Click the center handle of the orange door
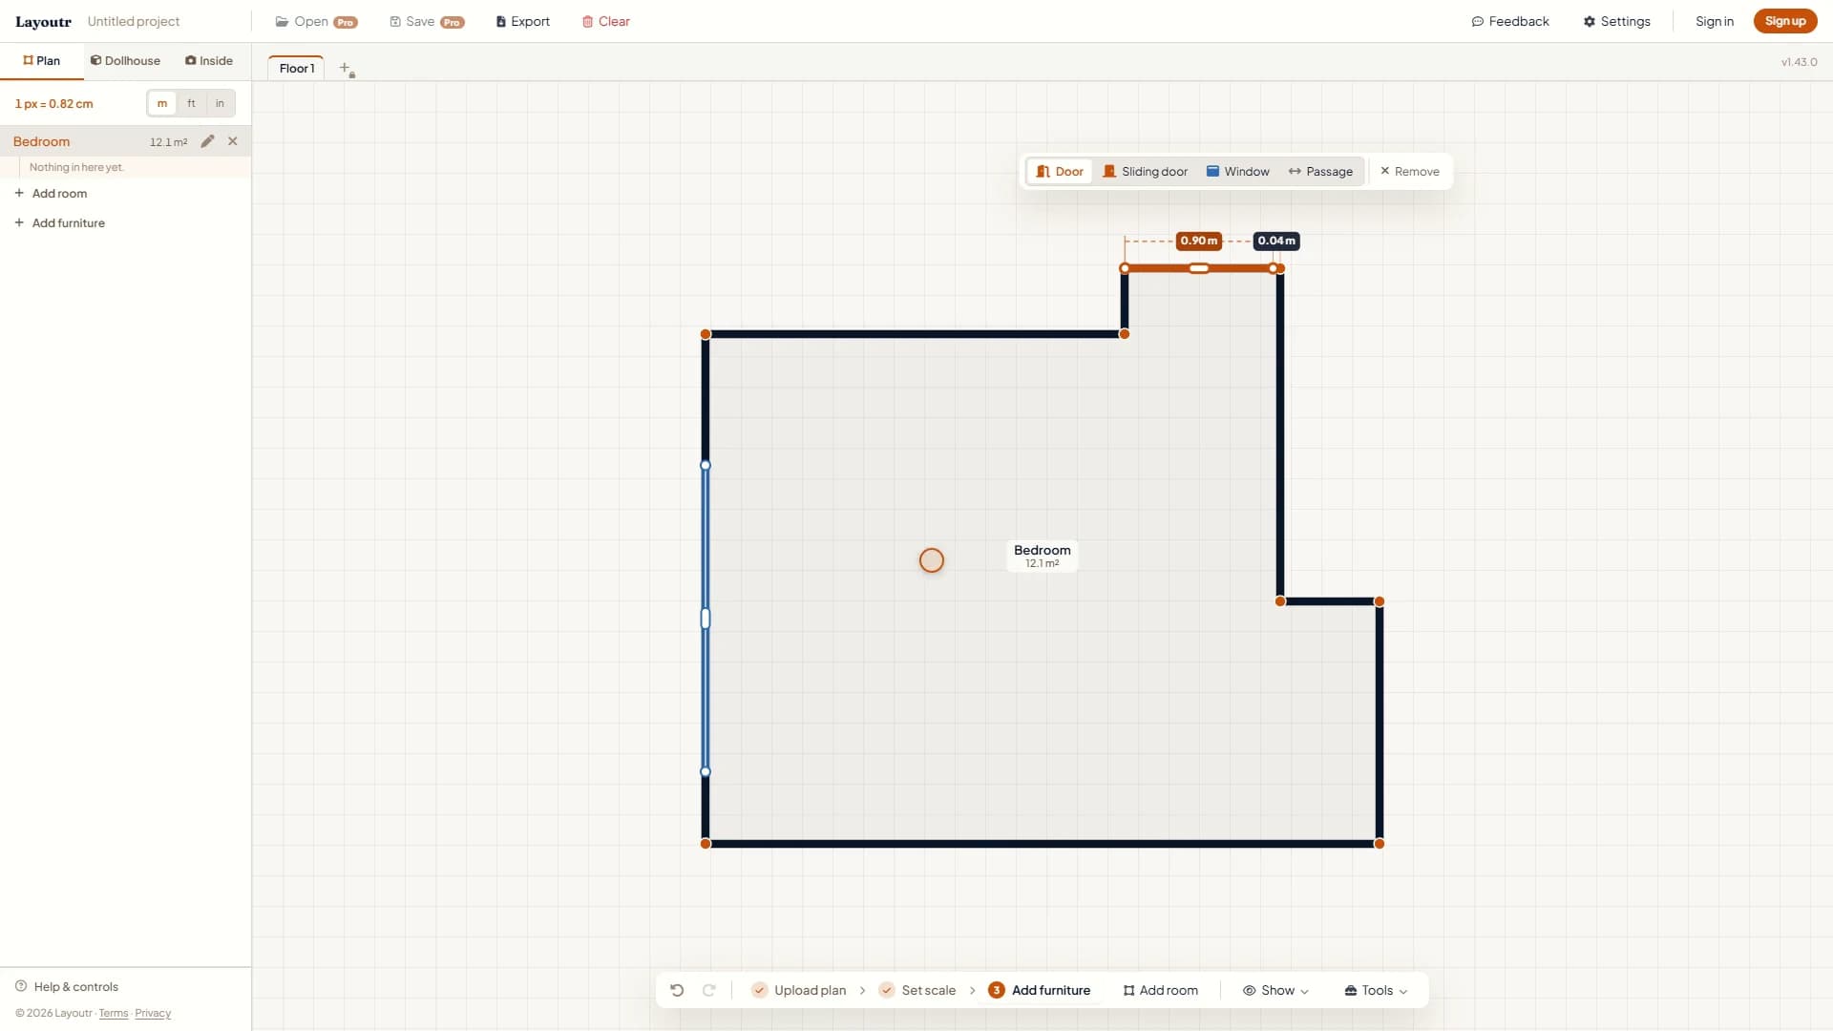Screen dimensions: 1833x1031 click(1199, 268)
